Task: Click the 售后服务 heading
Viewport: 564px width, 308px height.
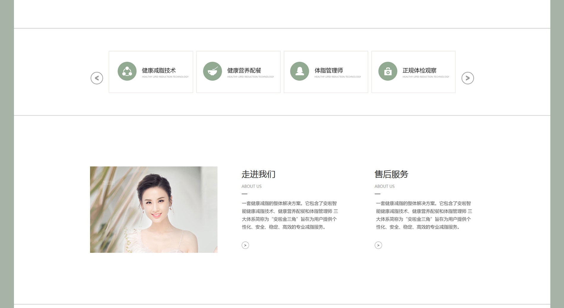Action: click(392, 174)
